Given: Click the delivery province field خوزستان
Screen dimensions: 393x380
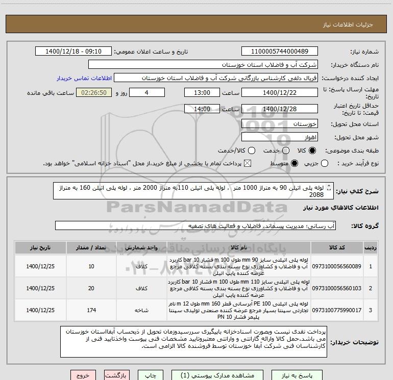Looking at the screenshot, I should tap(280, 124).
